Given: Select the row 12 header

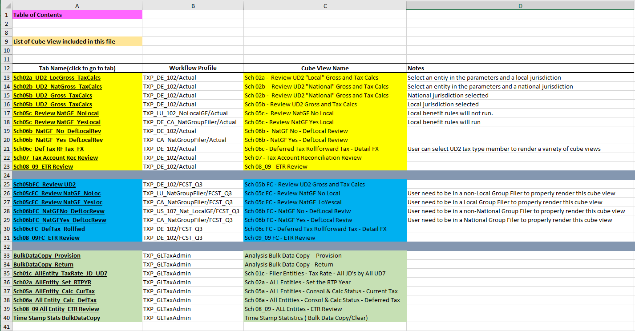Looking at the screenshot, I should coord(6,68).
